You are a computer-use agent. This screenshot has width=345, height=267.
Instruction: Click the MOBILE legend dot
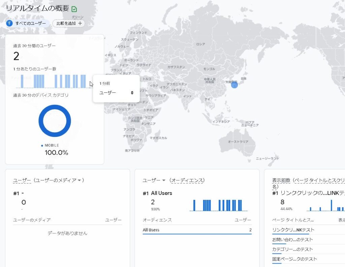tap(42, 146)
